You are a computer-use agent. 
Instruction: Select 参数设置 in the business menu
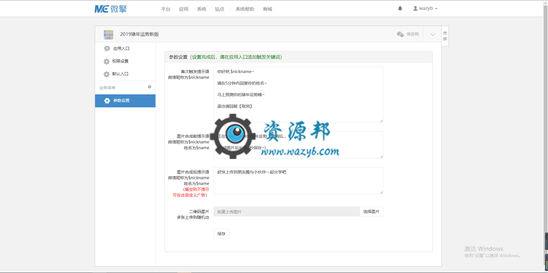(x=125, y=101)
